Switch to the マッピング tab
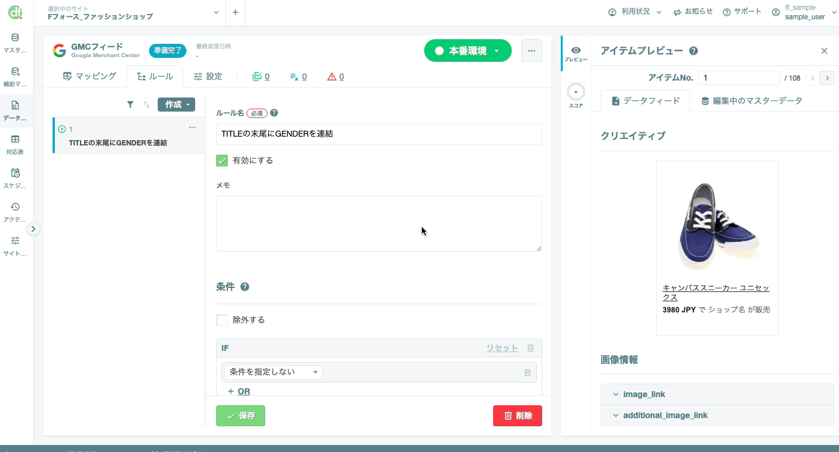 (90, 76)
